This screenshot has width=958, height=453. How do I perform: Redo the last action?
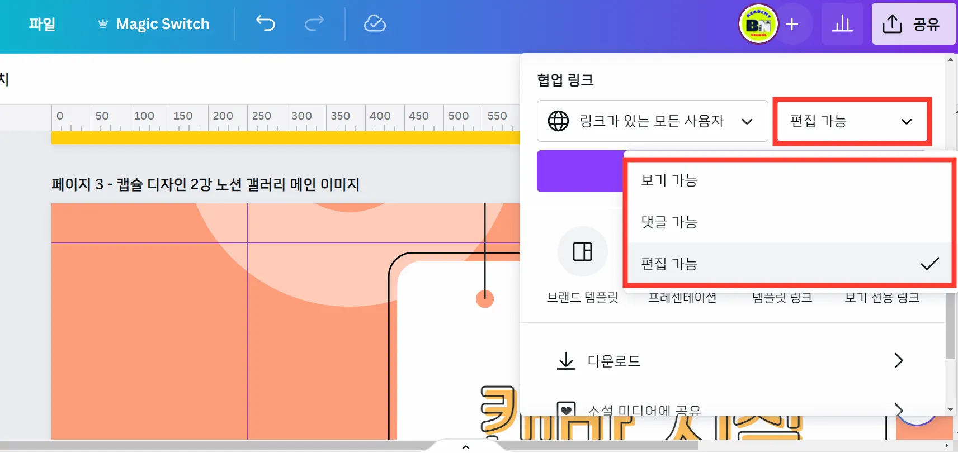point(314,23)
